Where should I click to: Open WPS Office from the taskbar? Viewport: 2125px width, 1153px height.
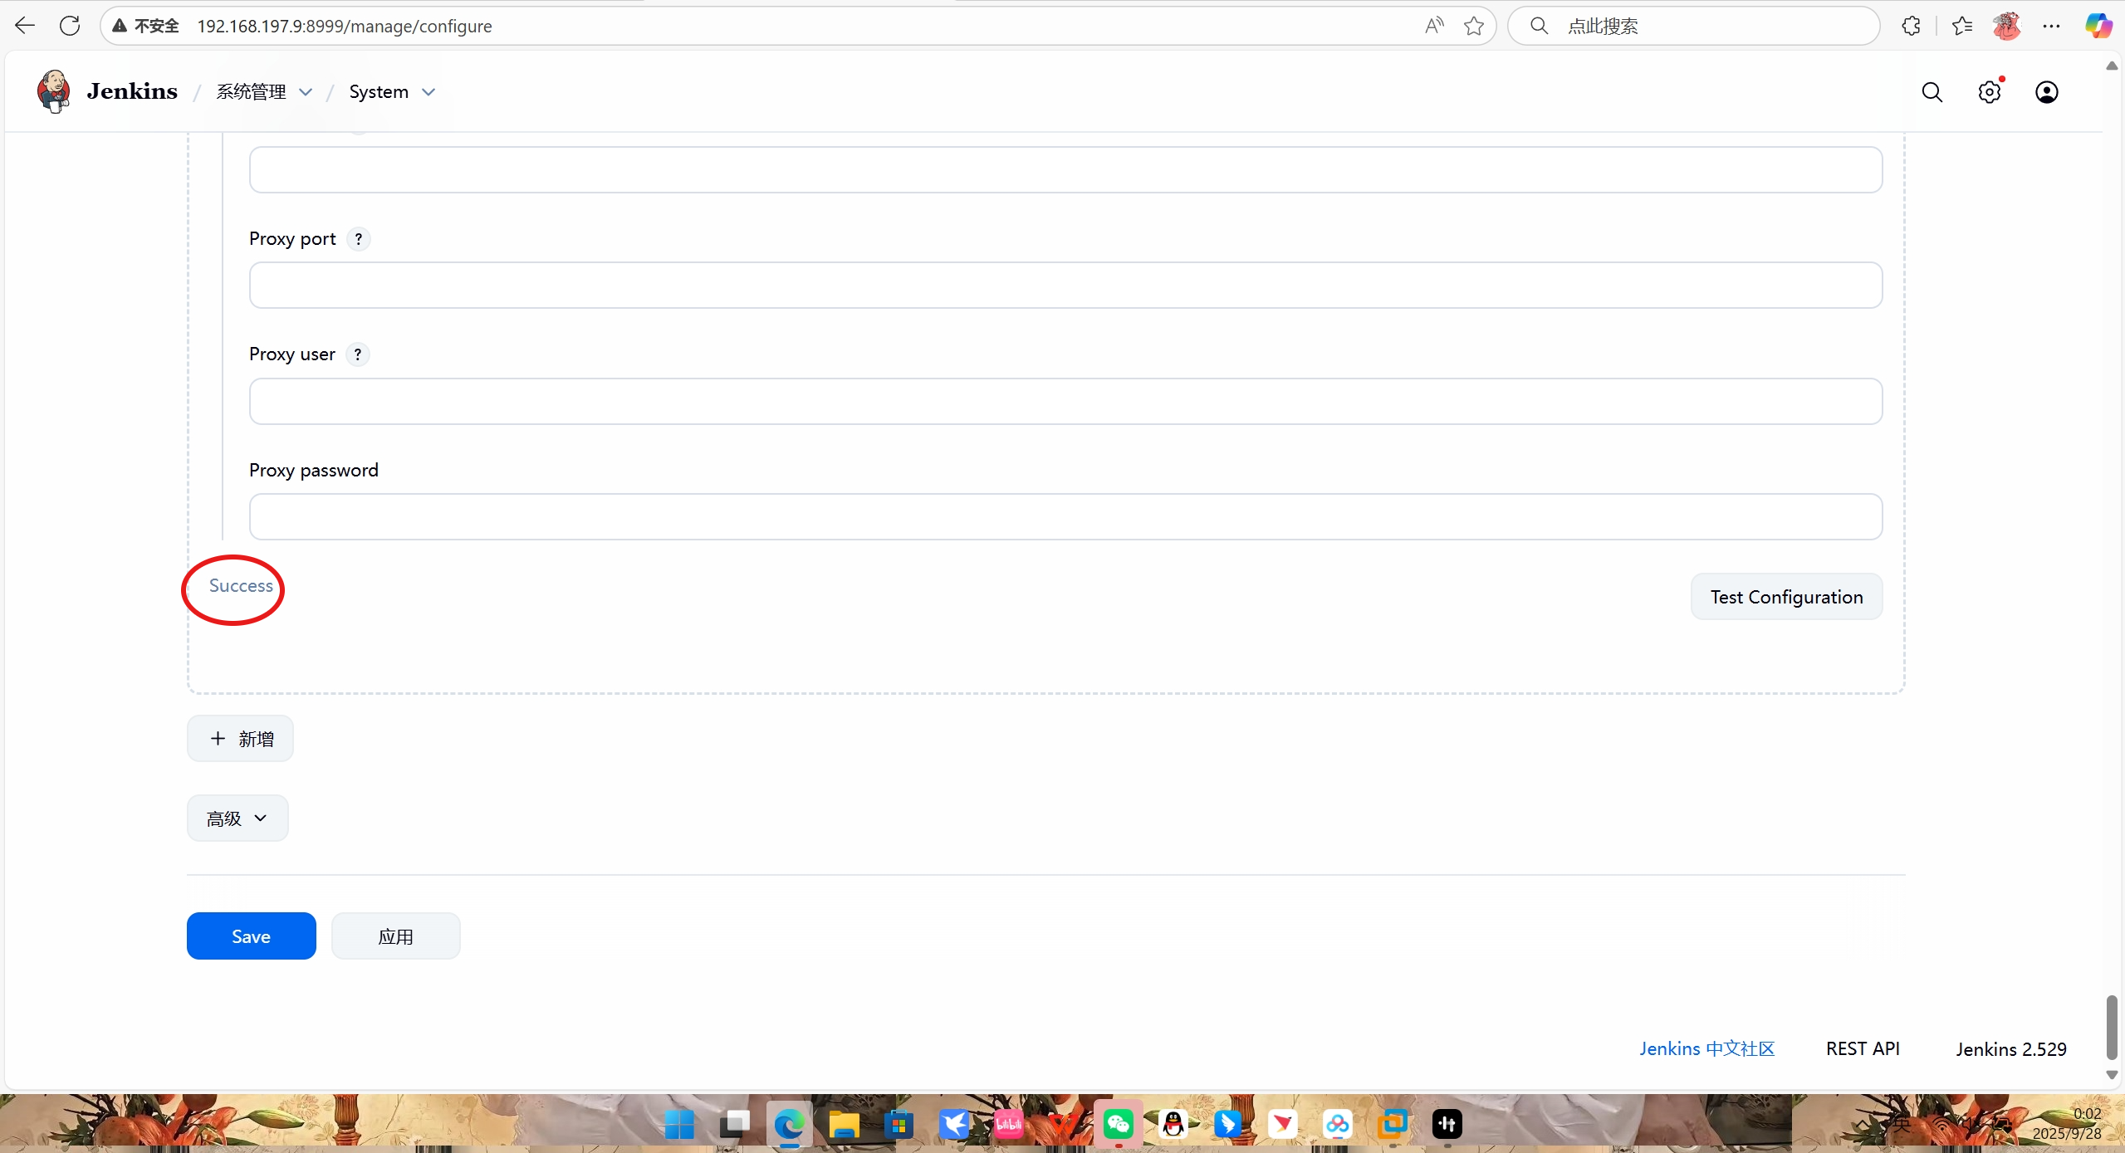tap(1063, 1124)
